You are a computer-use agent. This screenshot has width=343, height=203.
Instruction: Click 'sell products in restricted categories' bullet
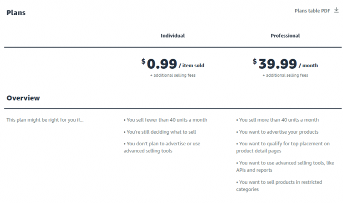click(279, 185)
